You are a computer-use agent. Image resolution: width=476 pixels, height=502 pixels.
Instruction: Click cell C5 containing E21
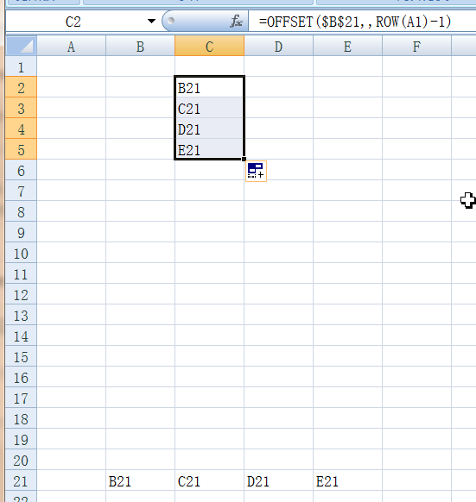[209, 149]
